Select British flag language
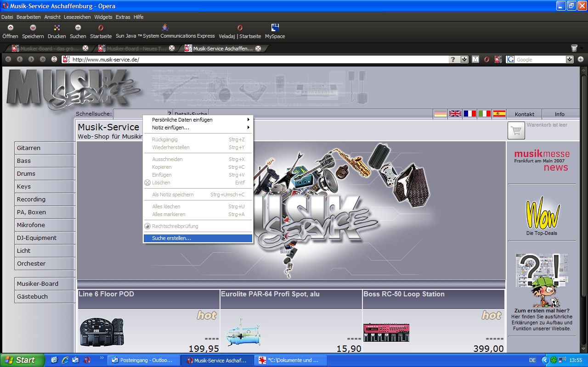This screenshot has height=367, width=588. (455, 113)
